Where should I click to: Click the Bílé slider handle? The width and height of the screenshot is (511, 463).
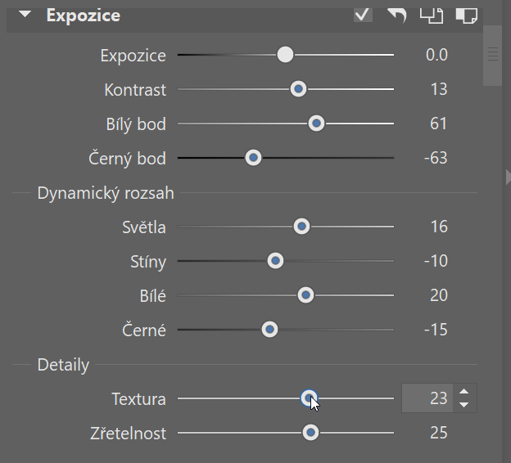(305, 295)
